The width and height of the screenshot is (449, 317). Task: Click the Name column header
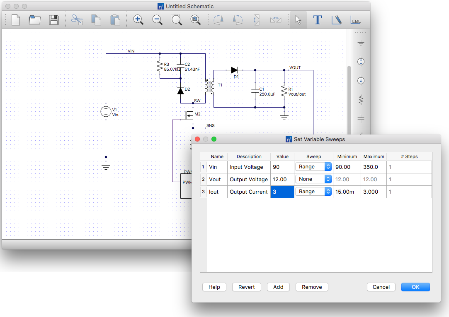click(x=217, y=156)
